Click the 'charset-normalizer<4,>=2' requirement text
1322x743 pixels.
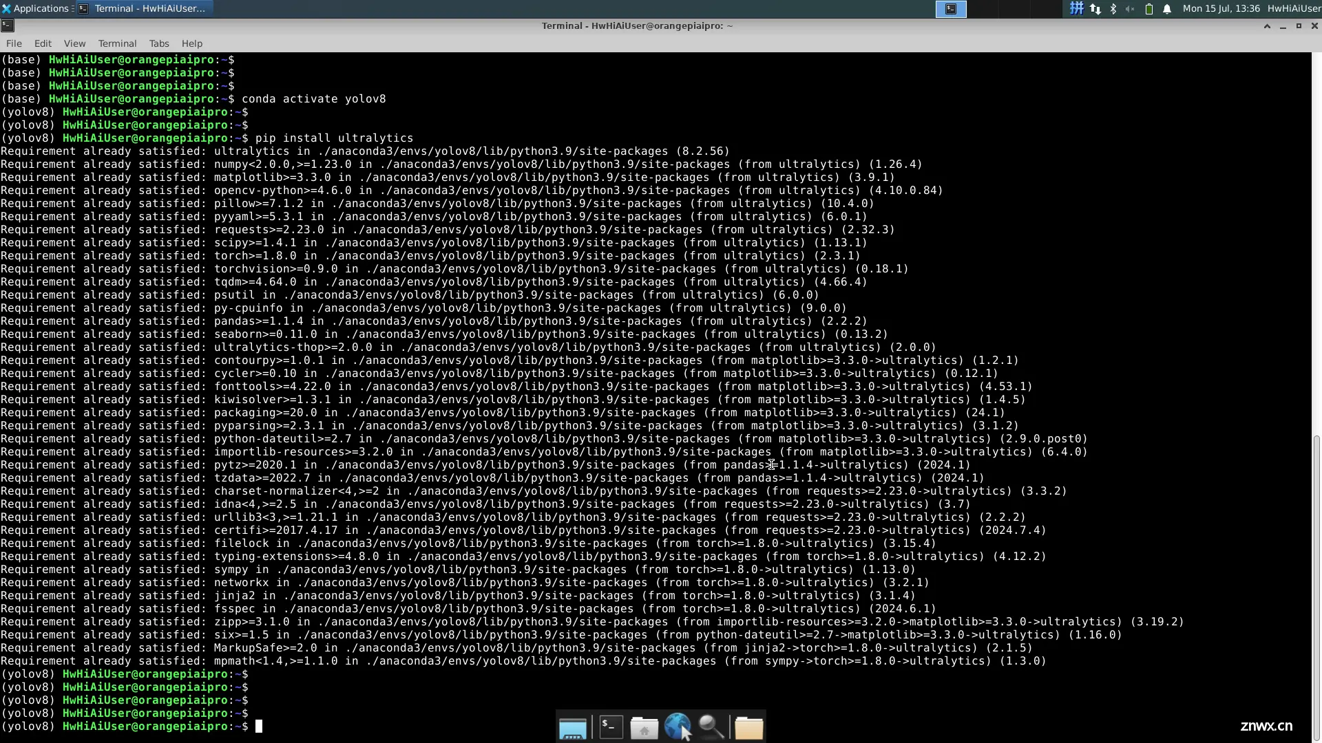point(296,491)
